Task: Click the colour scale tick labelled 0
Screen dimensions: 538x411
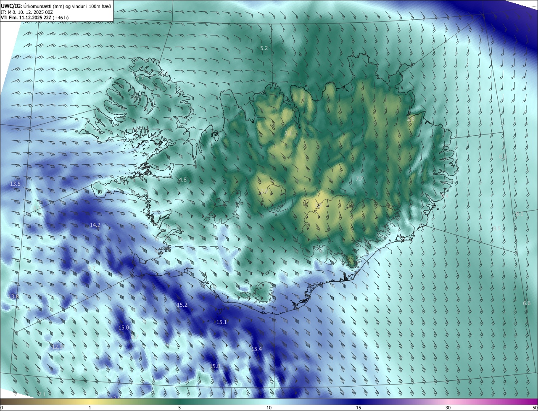Action: pos(2,408)
